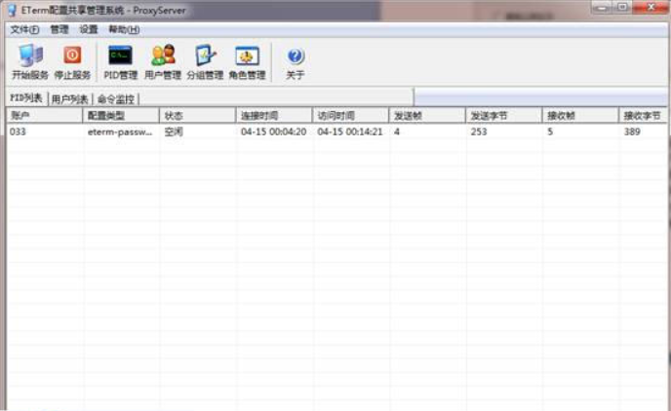Screen dimensions: 671x411
Task: Minimize the ProxyServer window
Action: click(601, 7)
